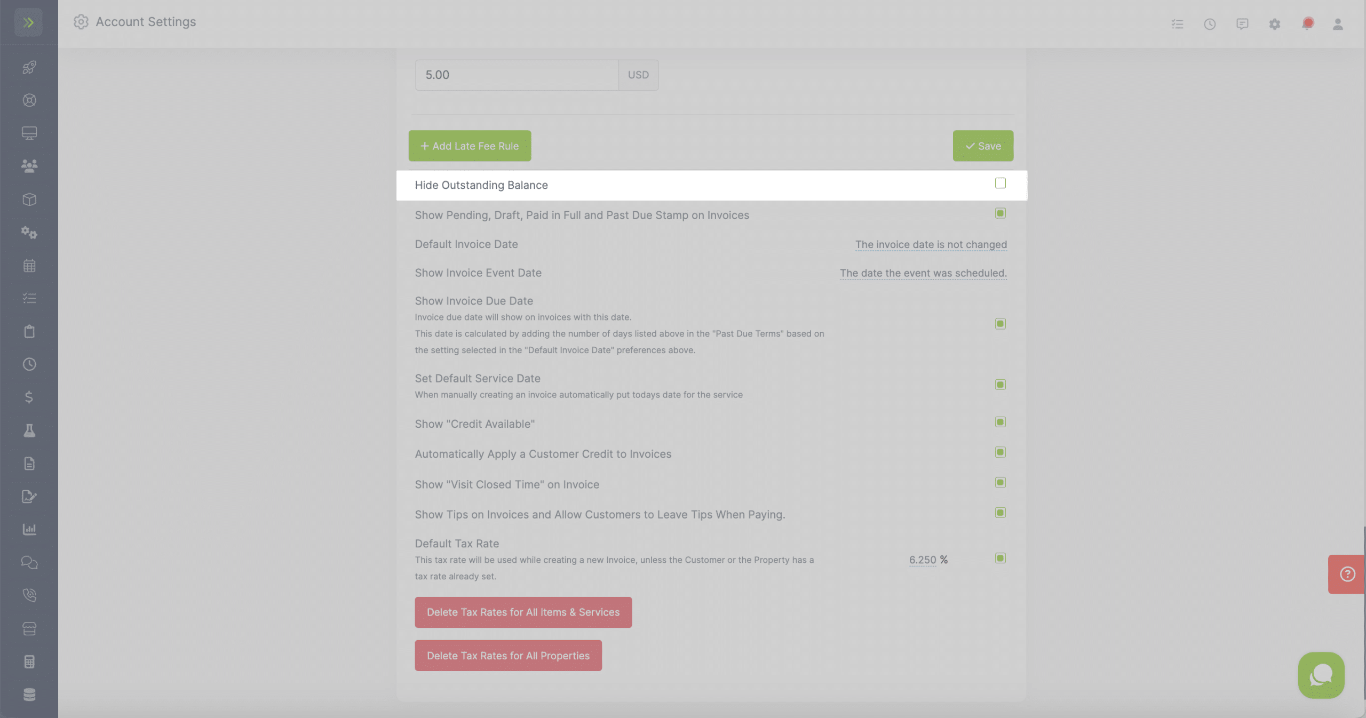Click the Add Late Fee Rule button
The image size is (1366, 718).
coord(470,146)
